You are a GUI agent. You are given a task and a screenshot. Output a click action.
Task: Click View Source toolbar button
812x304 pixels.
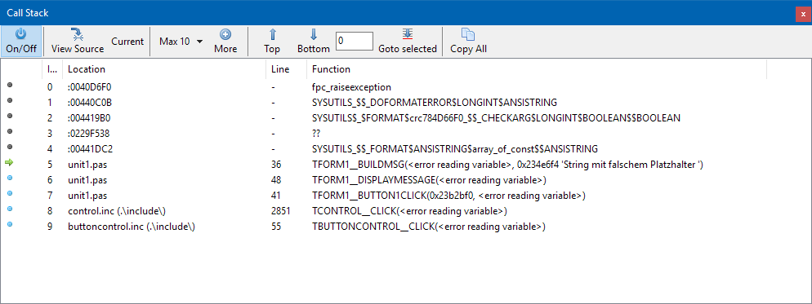pyautogui.click(x=78, y=42)
